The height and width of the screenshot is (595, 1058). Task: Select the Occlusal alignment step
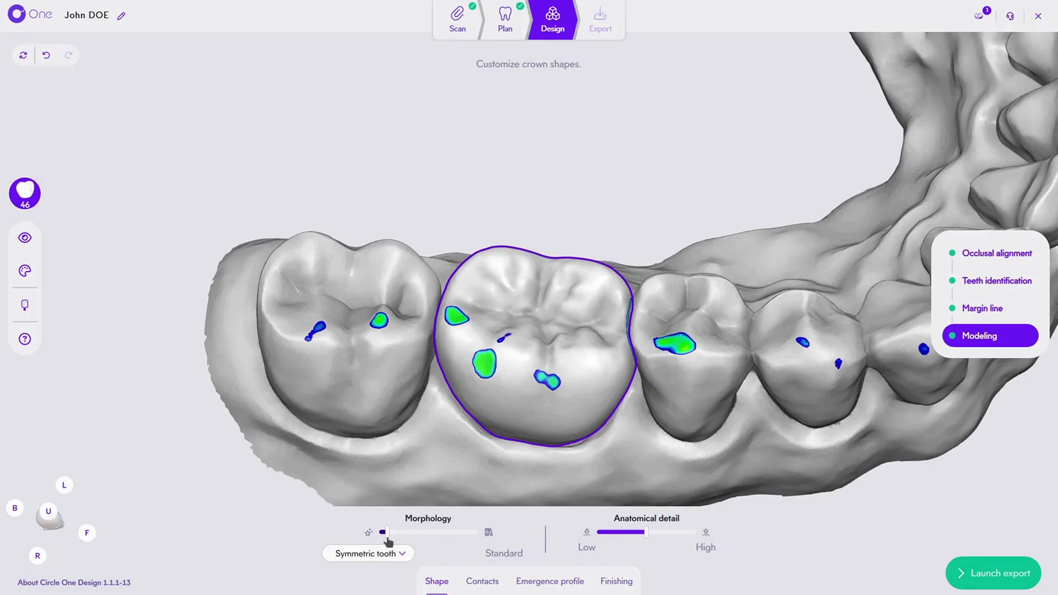pyautogui.click(x=997, y=253)
